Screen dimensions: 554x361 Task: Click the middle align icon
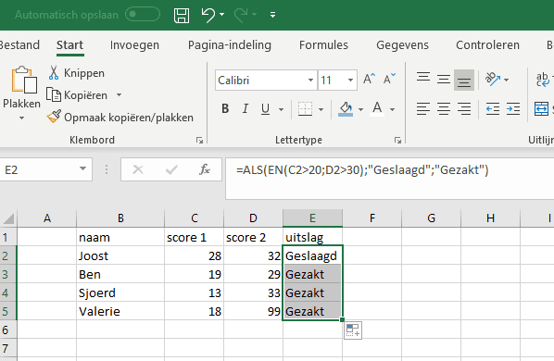444,80
